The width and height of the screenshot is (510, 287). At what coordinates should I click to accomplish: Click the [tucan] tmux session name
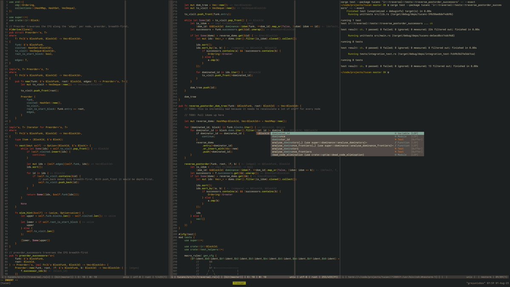click(6, 283)
